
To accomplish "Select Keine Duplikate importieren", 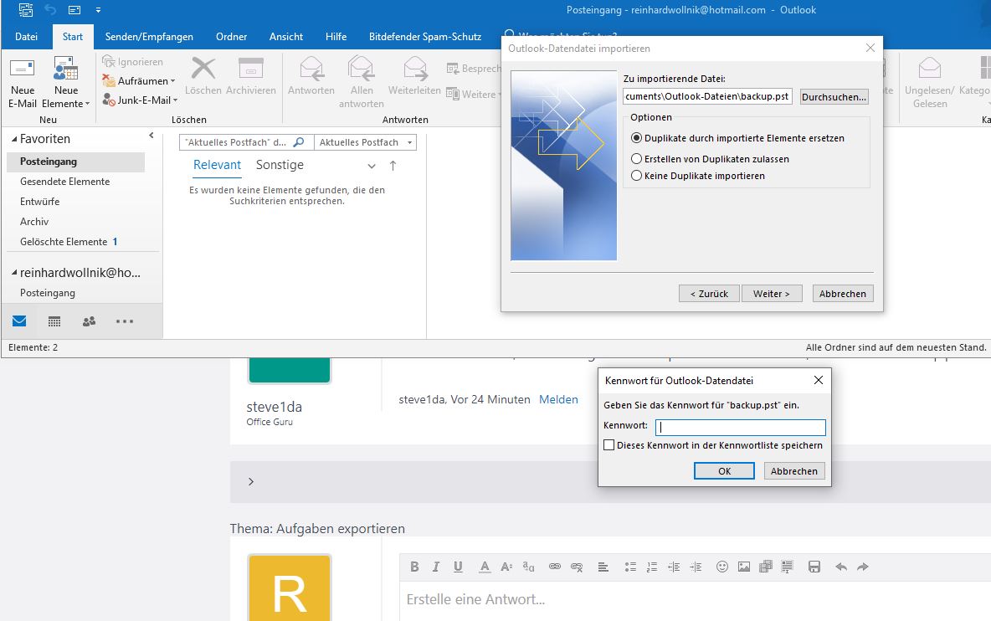I will 698,177.
